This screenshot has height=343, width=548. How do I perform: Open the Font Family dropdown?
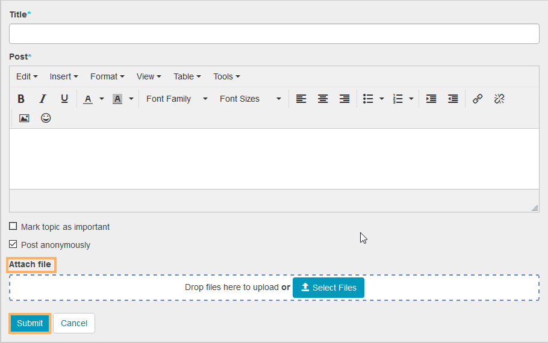coord(176,99)
